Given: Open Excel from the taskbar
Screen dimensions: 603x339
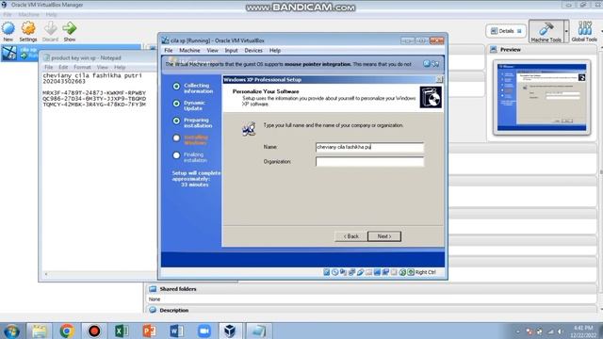Looking at the screenshot, I should (122, 331).
